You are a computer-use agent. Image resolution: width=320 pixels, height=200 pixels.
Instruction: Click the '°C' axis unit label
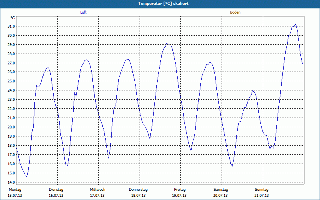coord(13,18)
